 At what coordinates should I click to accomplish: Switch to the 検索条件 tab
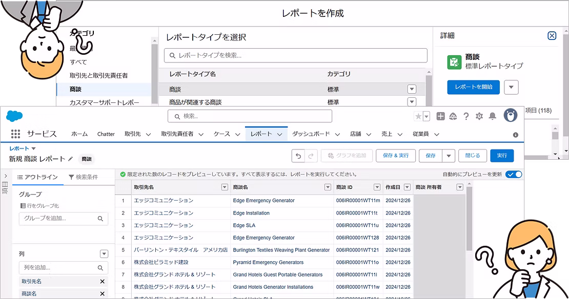(x=83, y=177)
